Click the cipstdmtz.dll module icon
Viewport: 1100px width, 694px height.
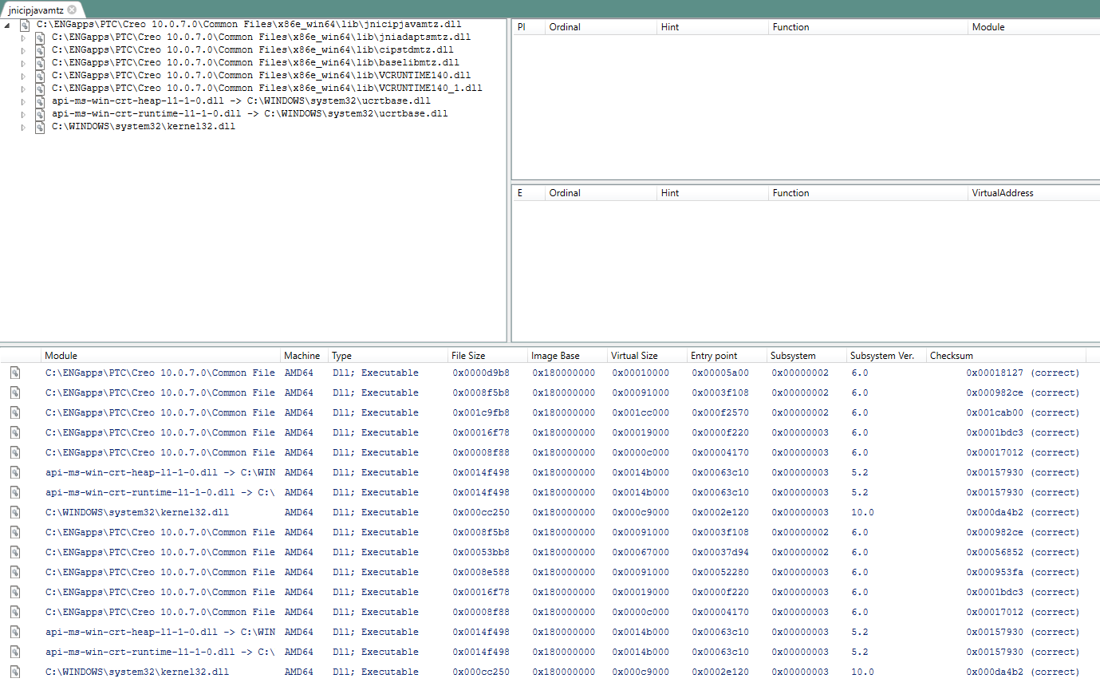(x=39, y=50)
